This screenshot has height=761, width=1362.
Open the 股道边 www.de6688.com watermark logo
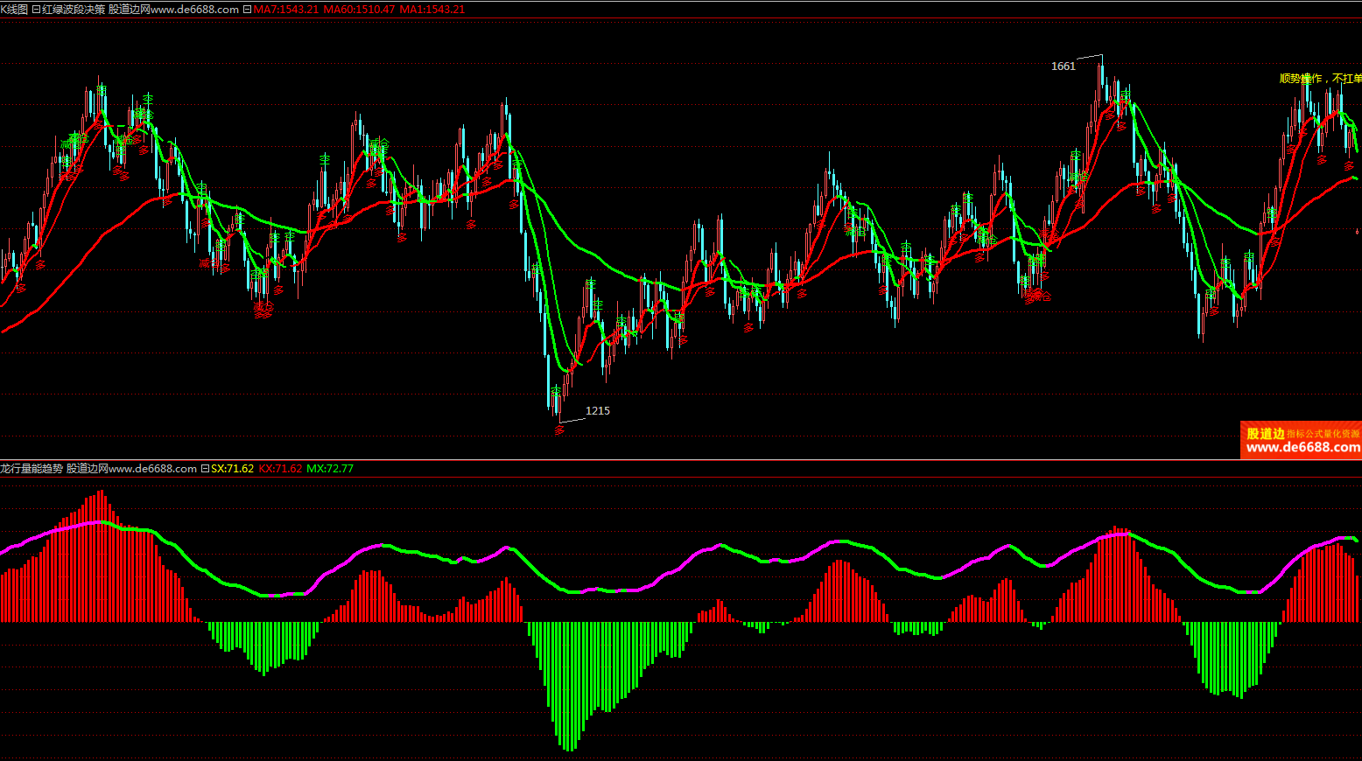(x=1302, y=441)
